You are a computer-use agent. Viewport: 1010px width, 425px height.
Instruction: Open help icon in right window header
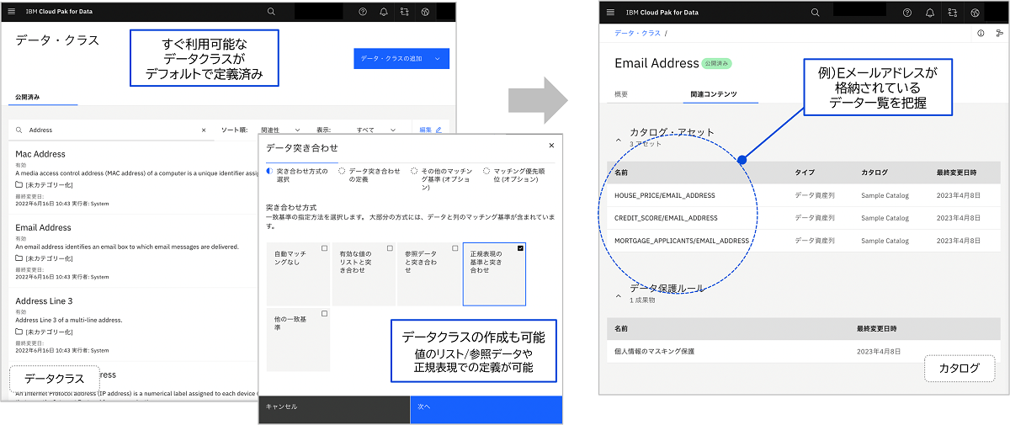pos(907,13)
